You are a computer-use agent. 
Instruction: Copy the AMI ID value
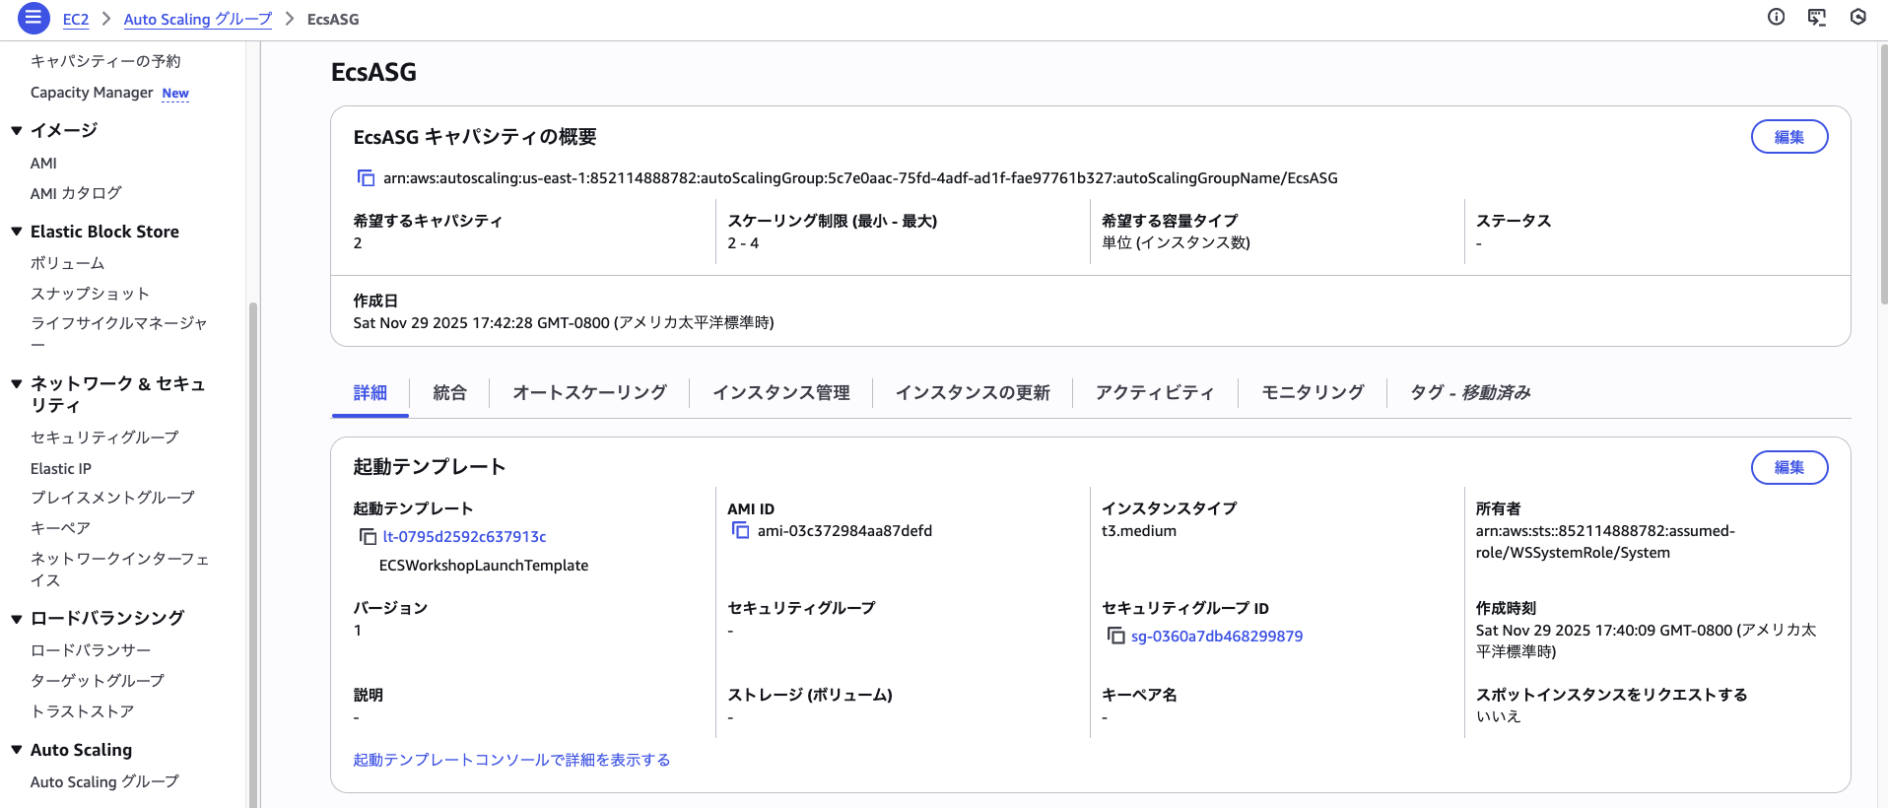click(x=741, y=531)
